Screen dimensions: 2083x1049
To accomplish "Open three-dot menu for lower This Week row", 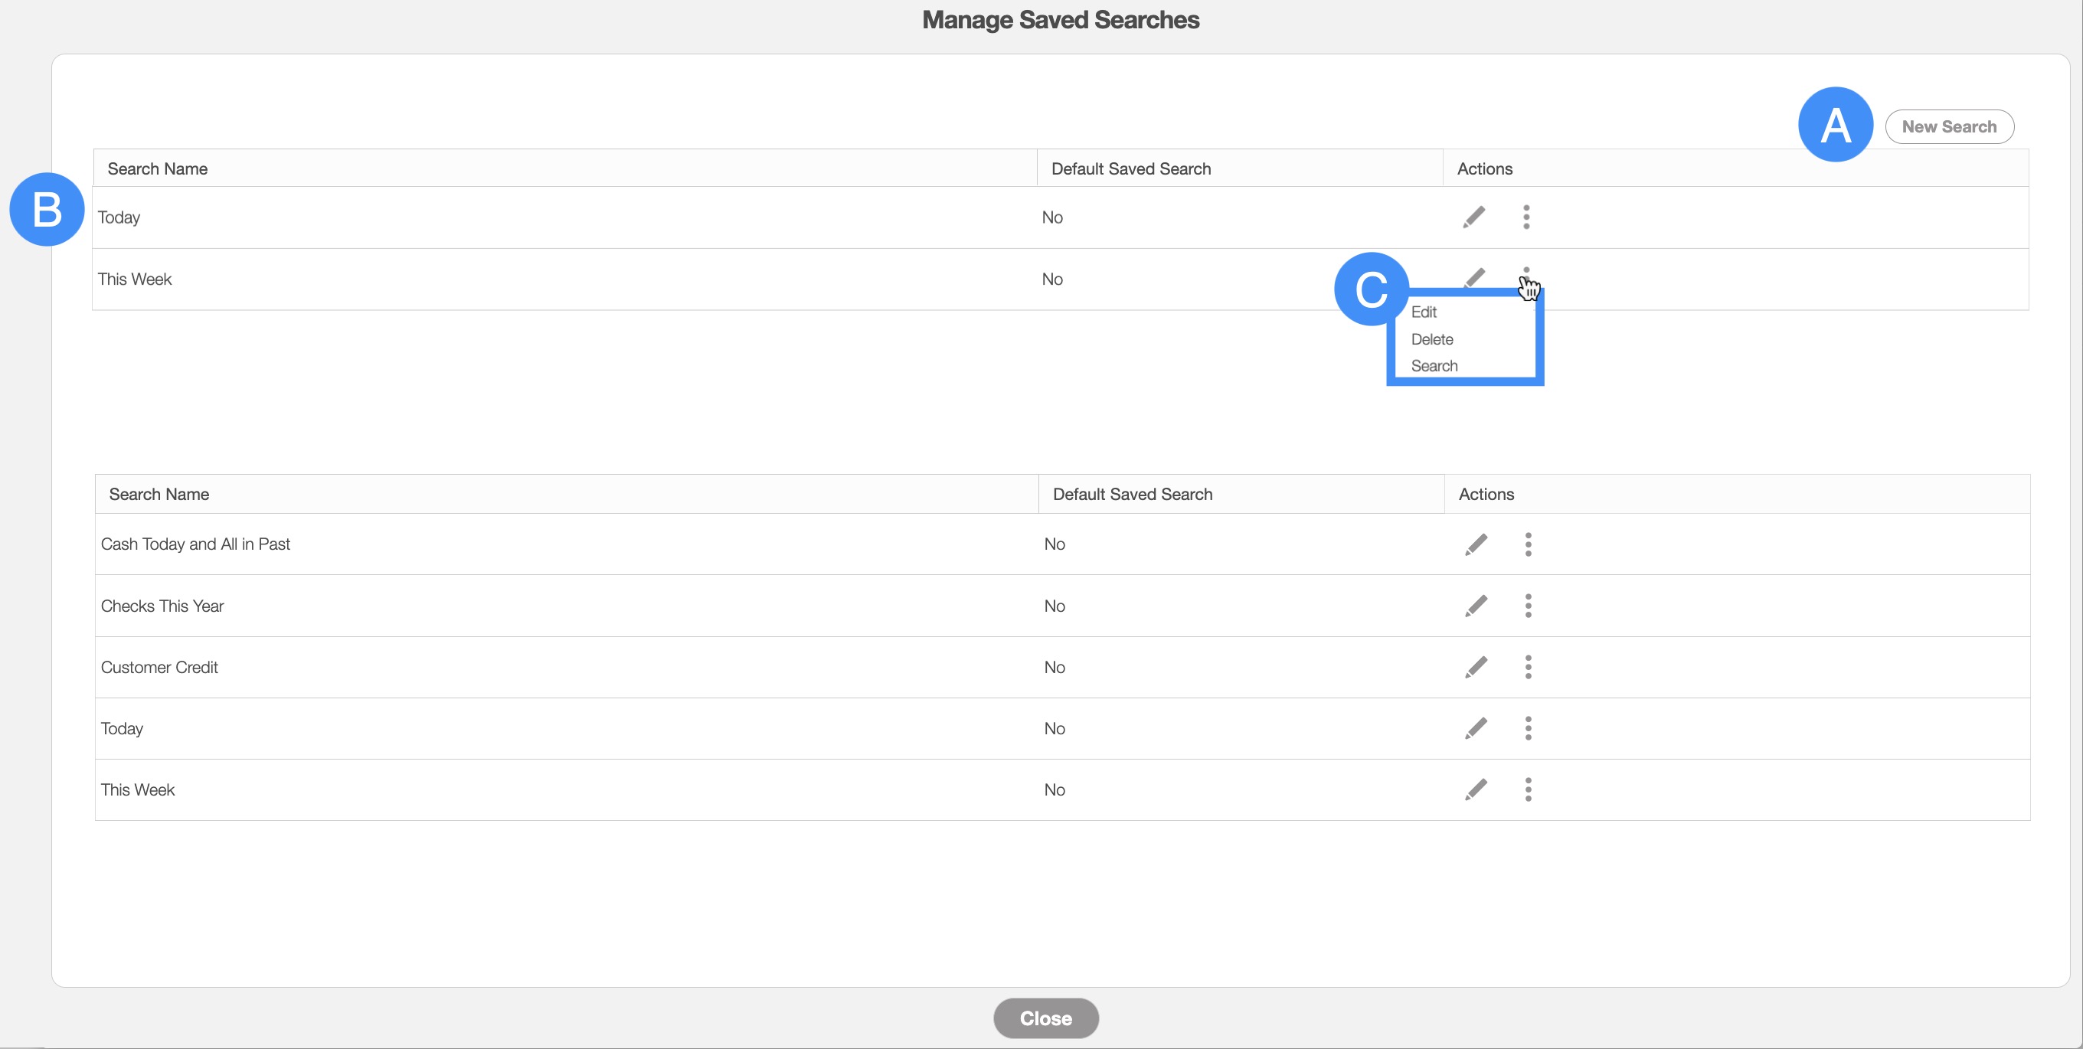I will point(1528,789).
